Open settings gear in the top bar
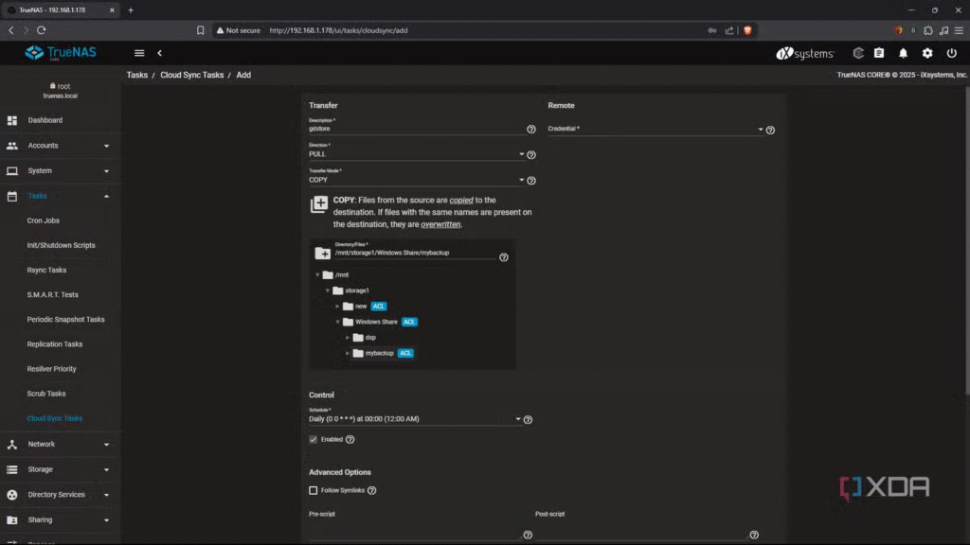Image resolution: width=970 pixels, height=545 pixels. coord(927,53)
